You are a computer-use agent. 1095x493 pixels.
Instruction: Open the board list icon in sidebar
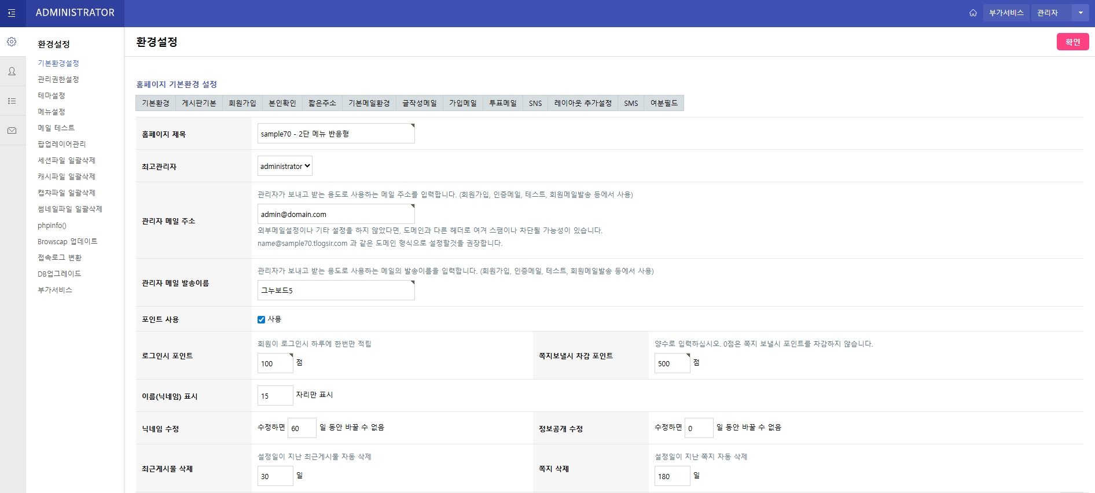12,101
